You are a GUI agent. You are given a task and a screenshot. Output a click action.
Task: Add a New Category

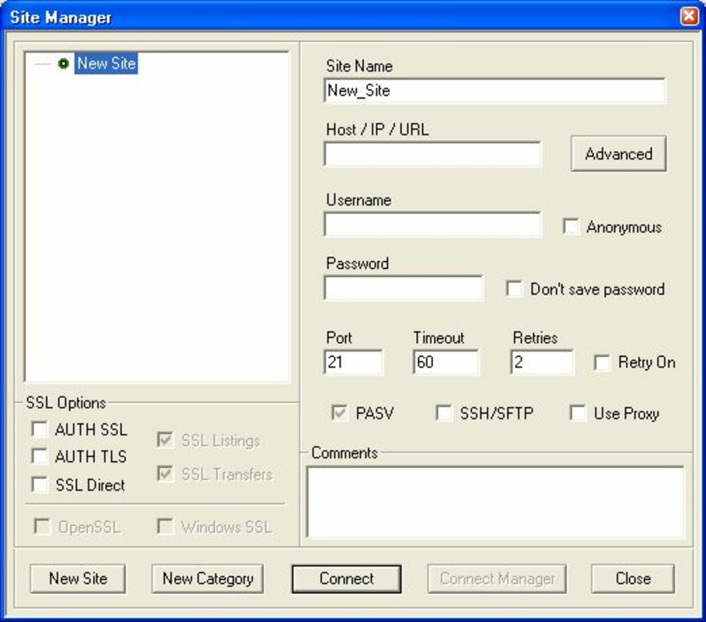tap(208, 578)
